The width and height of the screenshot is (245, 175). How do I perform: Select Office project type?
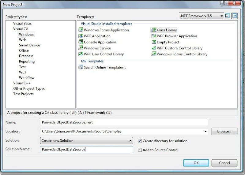pyautogui.click(x=24, y=50)
